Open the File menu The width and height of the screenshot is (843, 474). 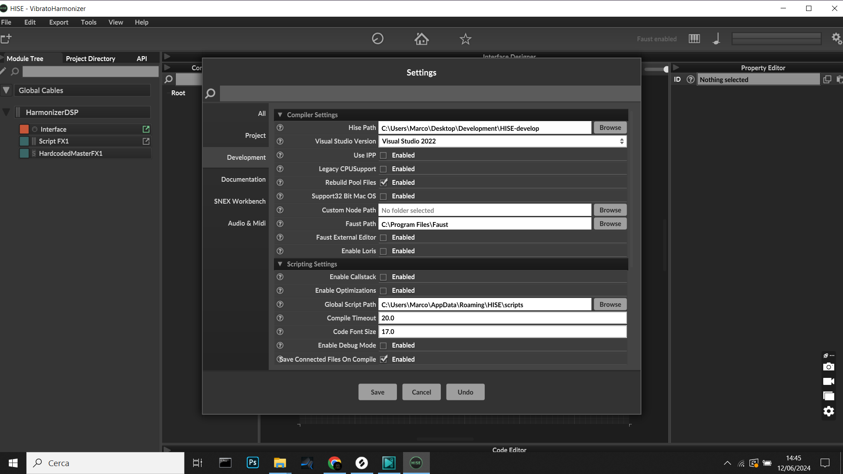tap(6, 22)
